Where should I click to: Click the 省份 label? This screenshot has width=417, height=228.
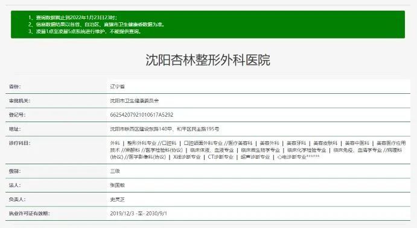click(15, 87)
